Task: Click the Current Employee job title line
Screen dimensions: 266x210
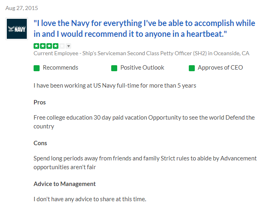Action: [x=141, y=53]
